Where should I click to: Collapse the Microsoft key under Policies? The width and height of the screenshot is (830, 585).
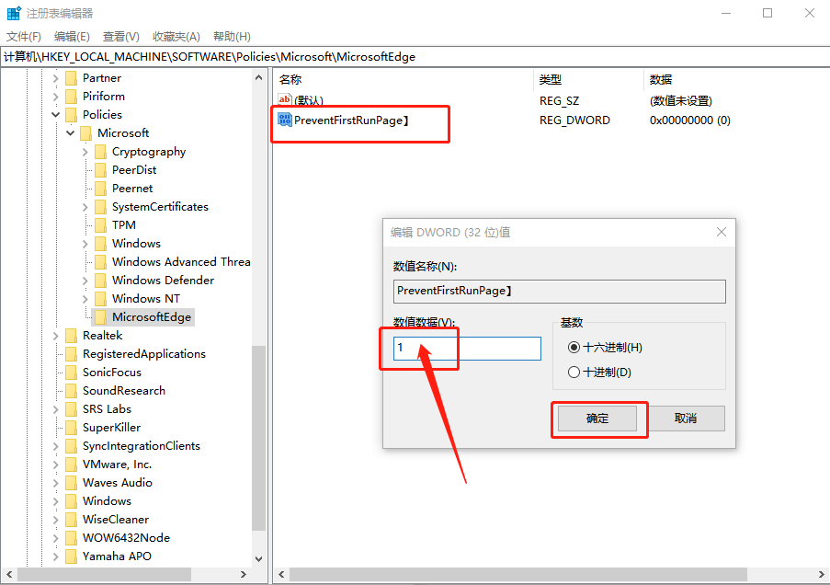point(71,133)
